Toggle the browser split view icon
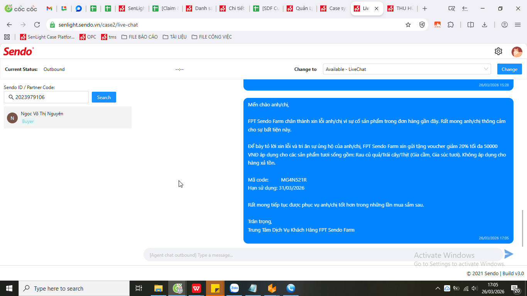This screenshot has width=527, height=296. 471,25
